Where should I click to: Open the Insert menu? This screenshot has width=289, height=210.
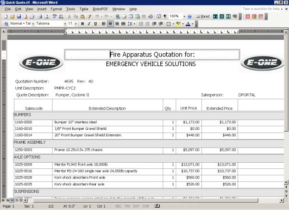click(42, 9)
